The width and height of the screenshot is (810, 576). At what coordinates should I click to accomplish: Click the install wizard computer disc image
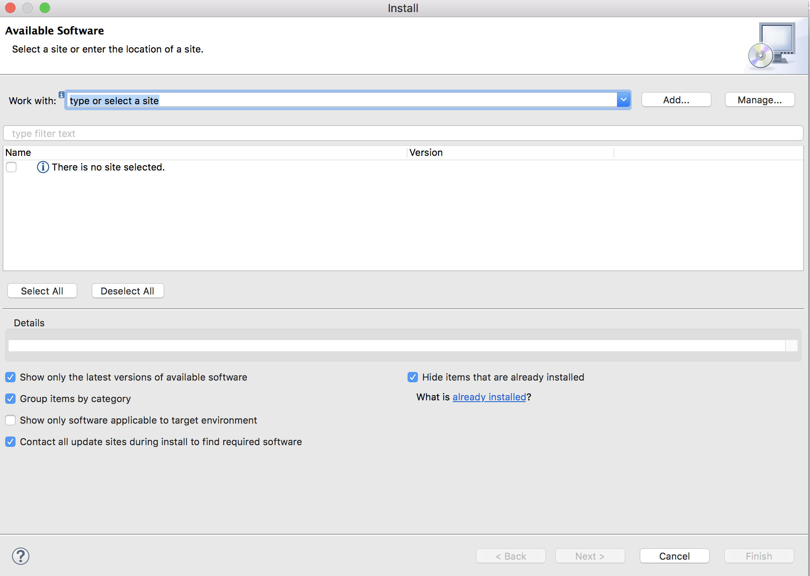point(772,46)
